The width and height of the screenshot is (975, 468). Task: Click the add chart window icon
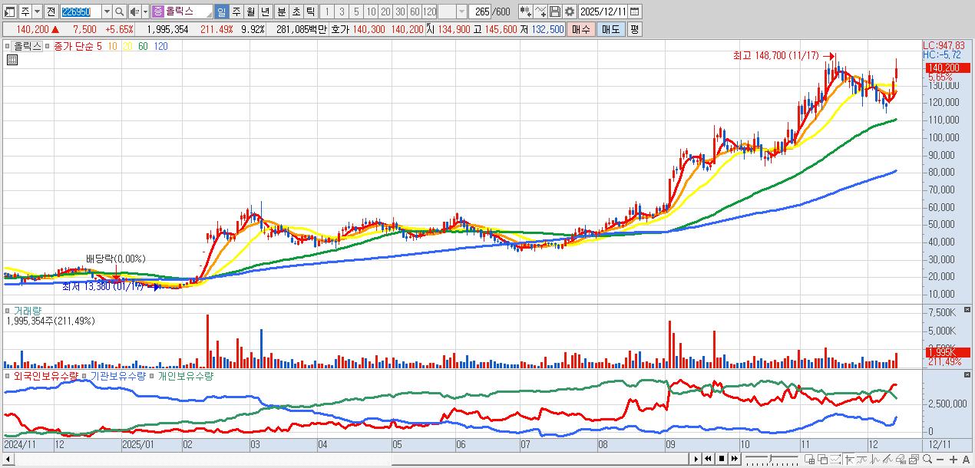(809, 459)
